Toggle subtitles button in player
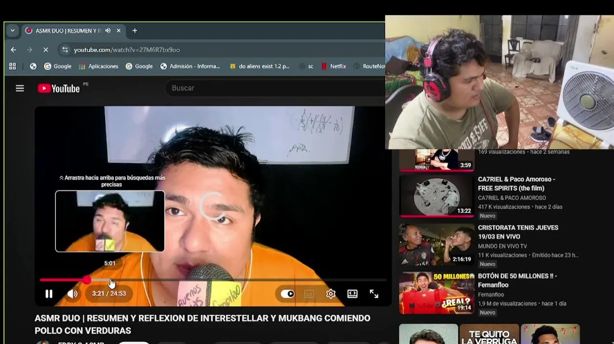Screen dimensions: 614x344 pyautogui.click(x=309, y=294)
